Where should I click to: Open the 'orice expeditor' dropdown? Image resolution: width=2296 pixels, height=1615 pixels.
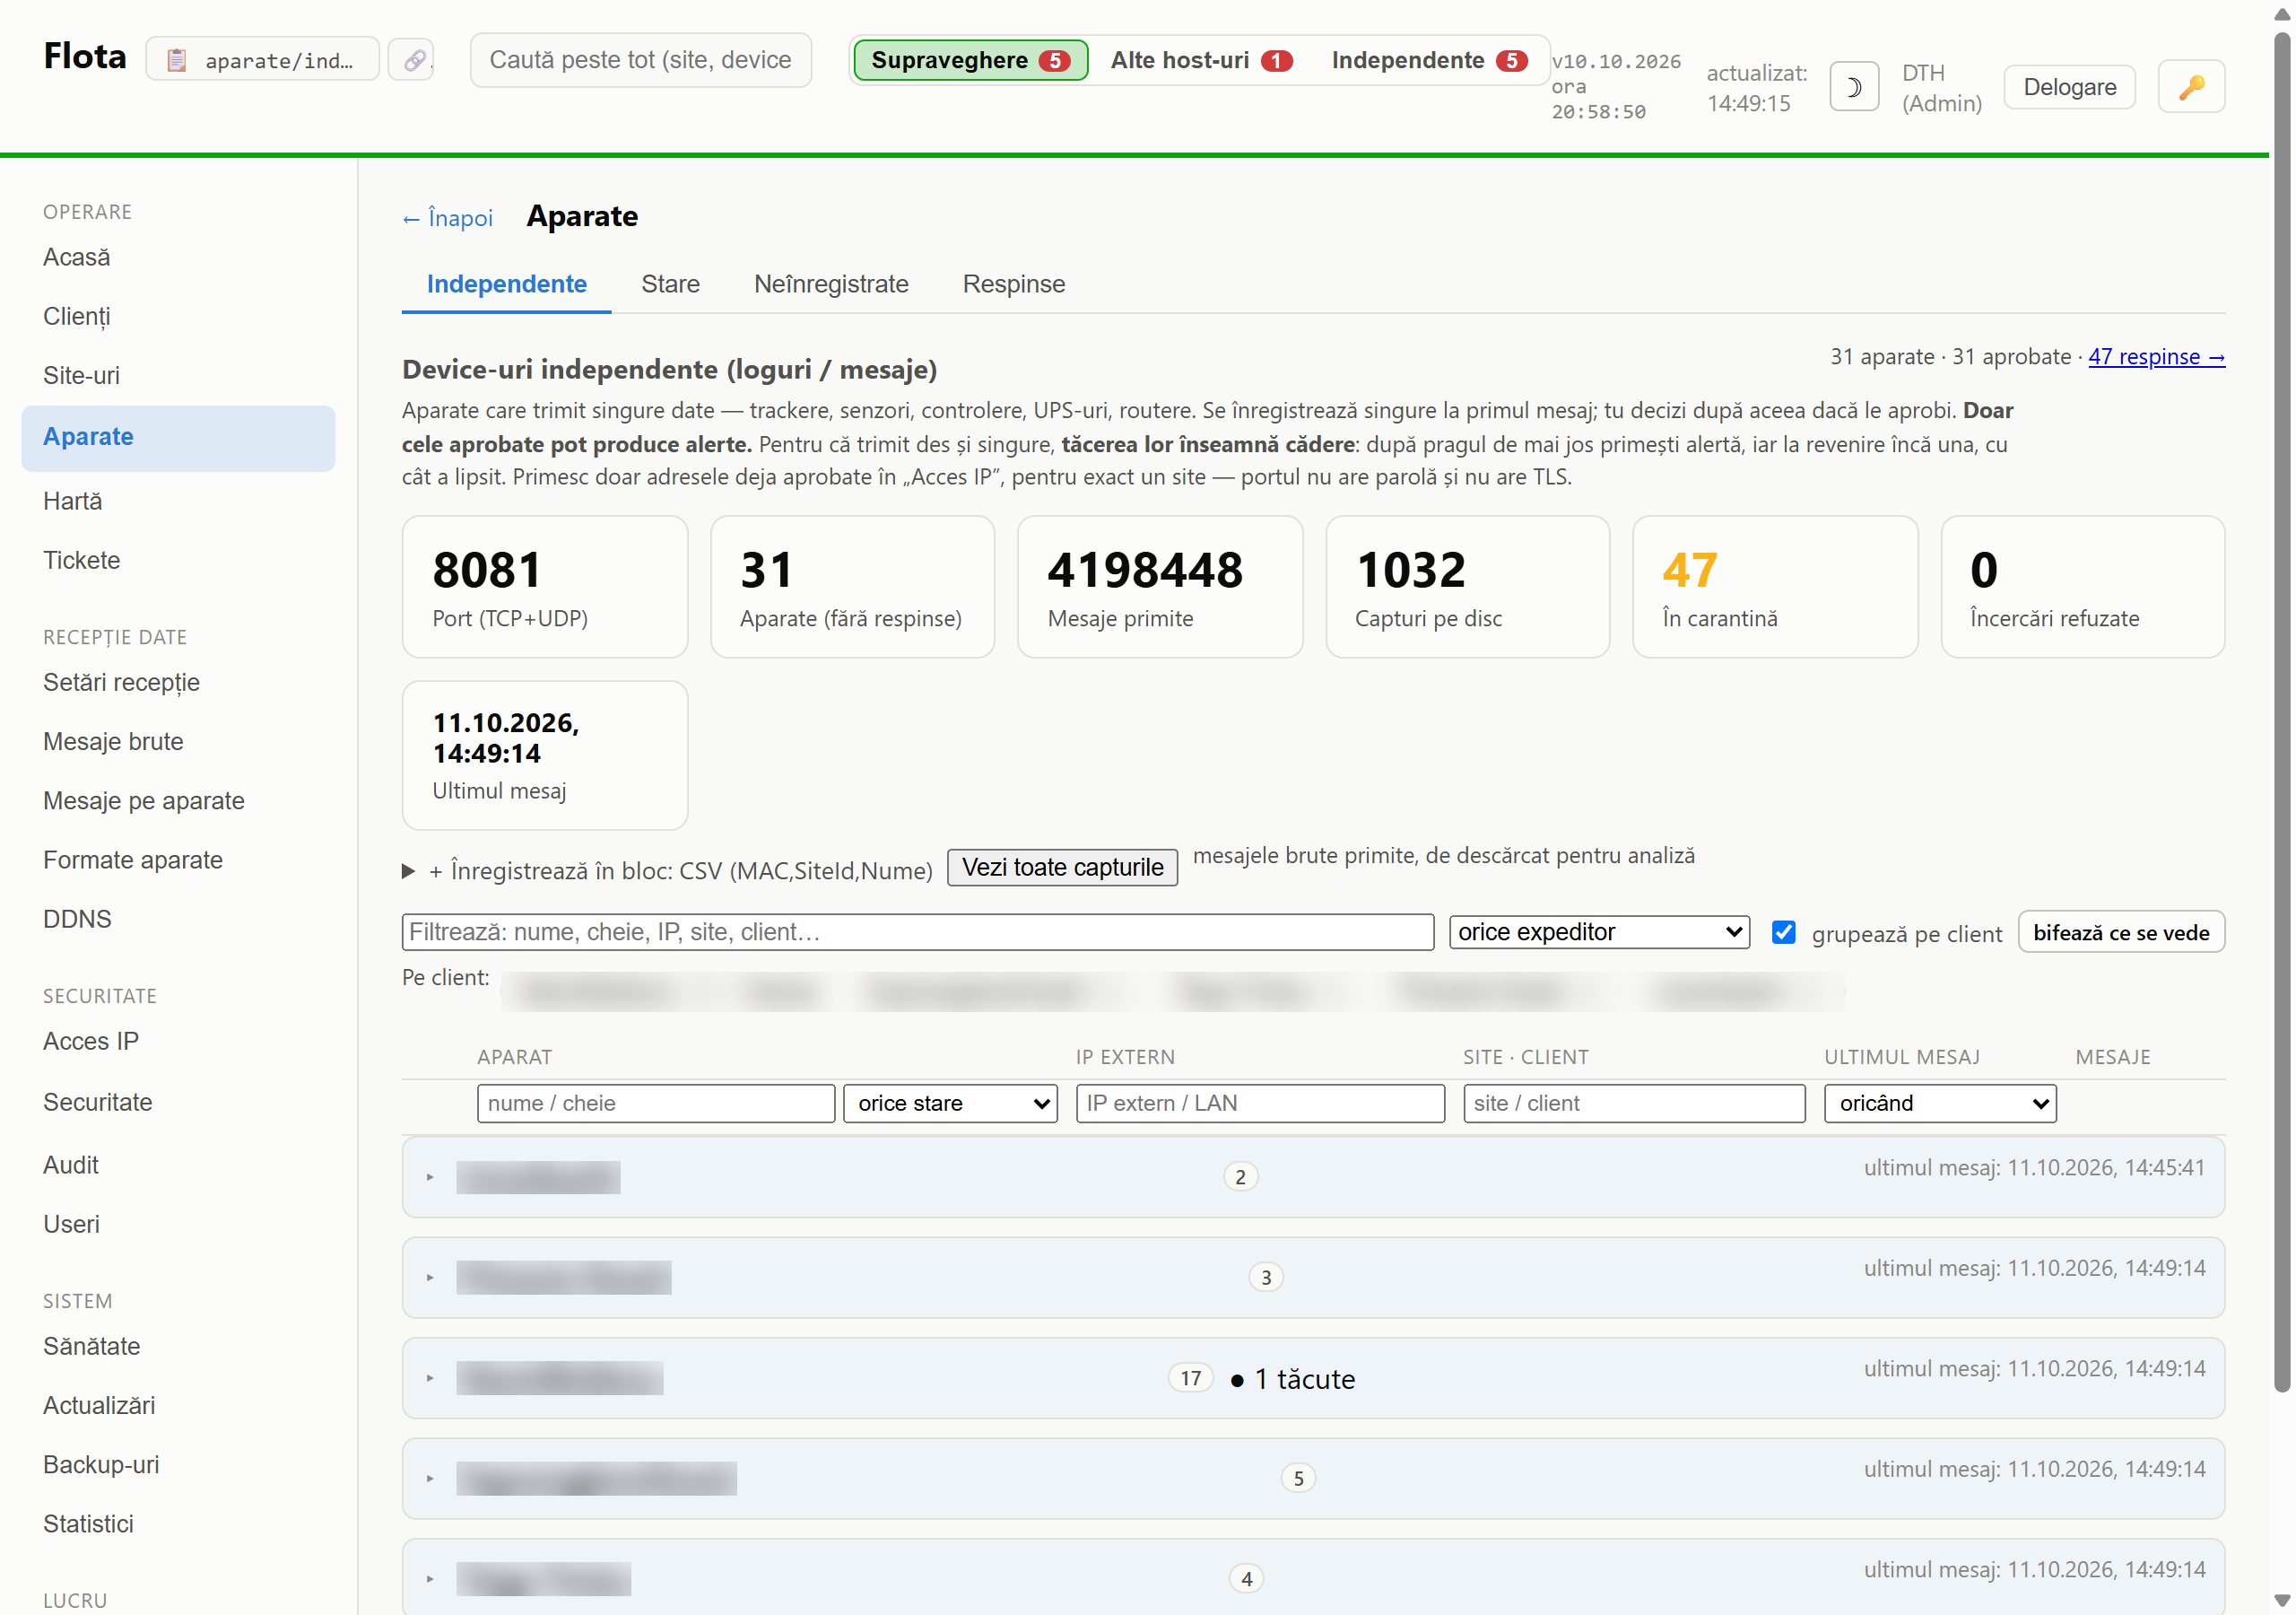click(x=1598, y=931)
